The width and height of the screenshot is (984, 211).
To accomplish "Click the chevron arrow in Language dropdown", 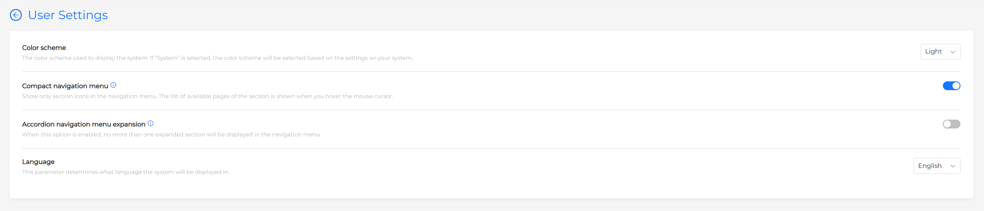I will tap(953, 166).
